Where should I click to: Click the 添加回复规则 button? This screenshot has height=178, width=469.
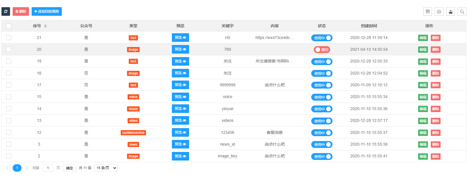(x=47, y=11)
